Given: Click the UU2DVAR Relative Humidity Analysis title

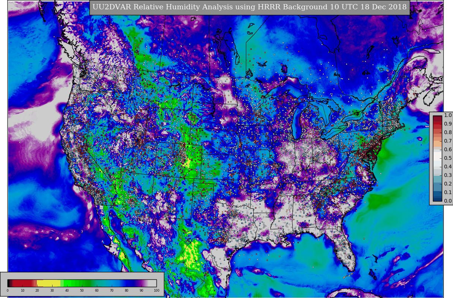Looking at the screenshot, I should click(250, 7).
